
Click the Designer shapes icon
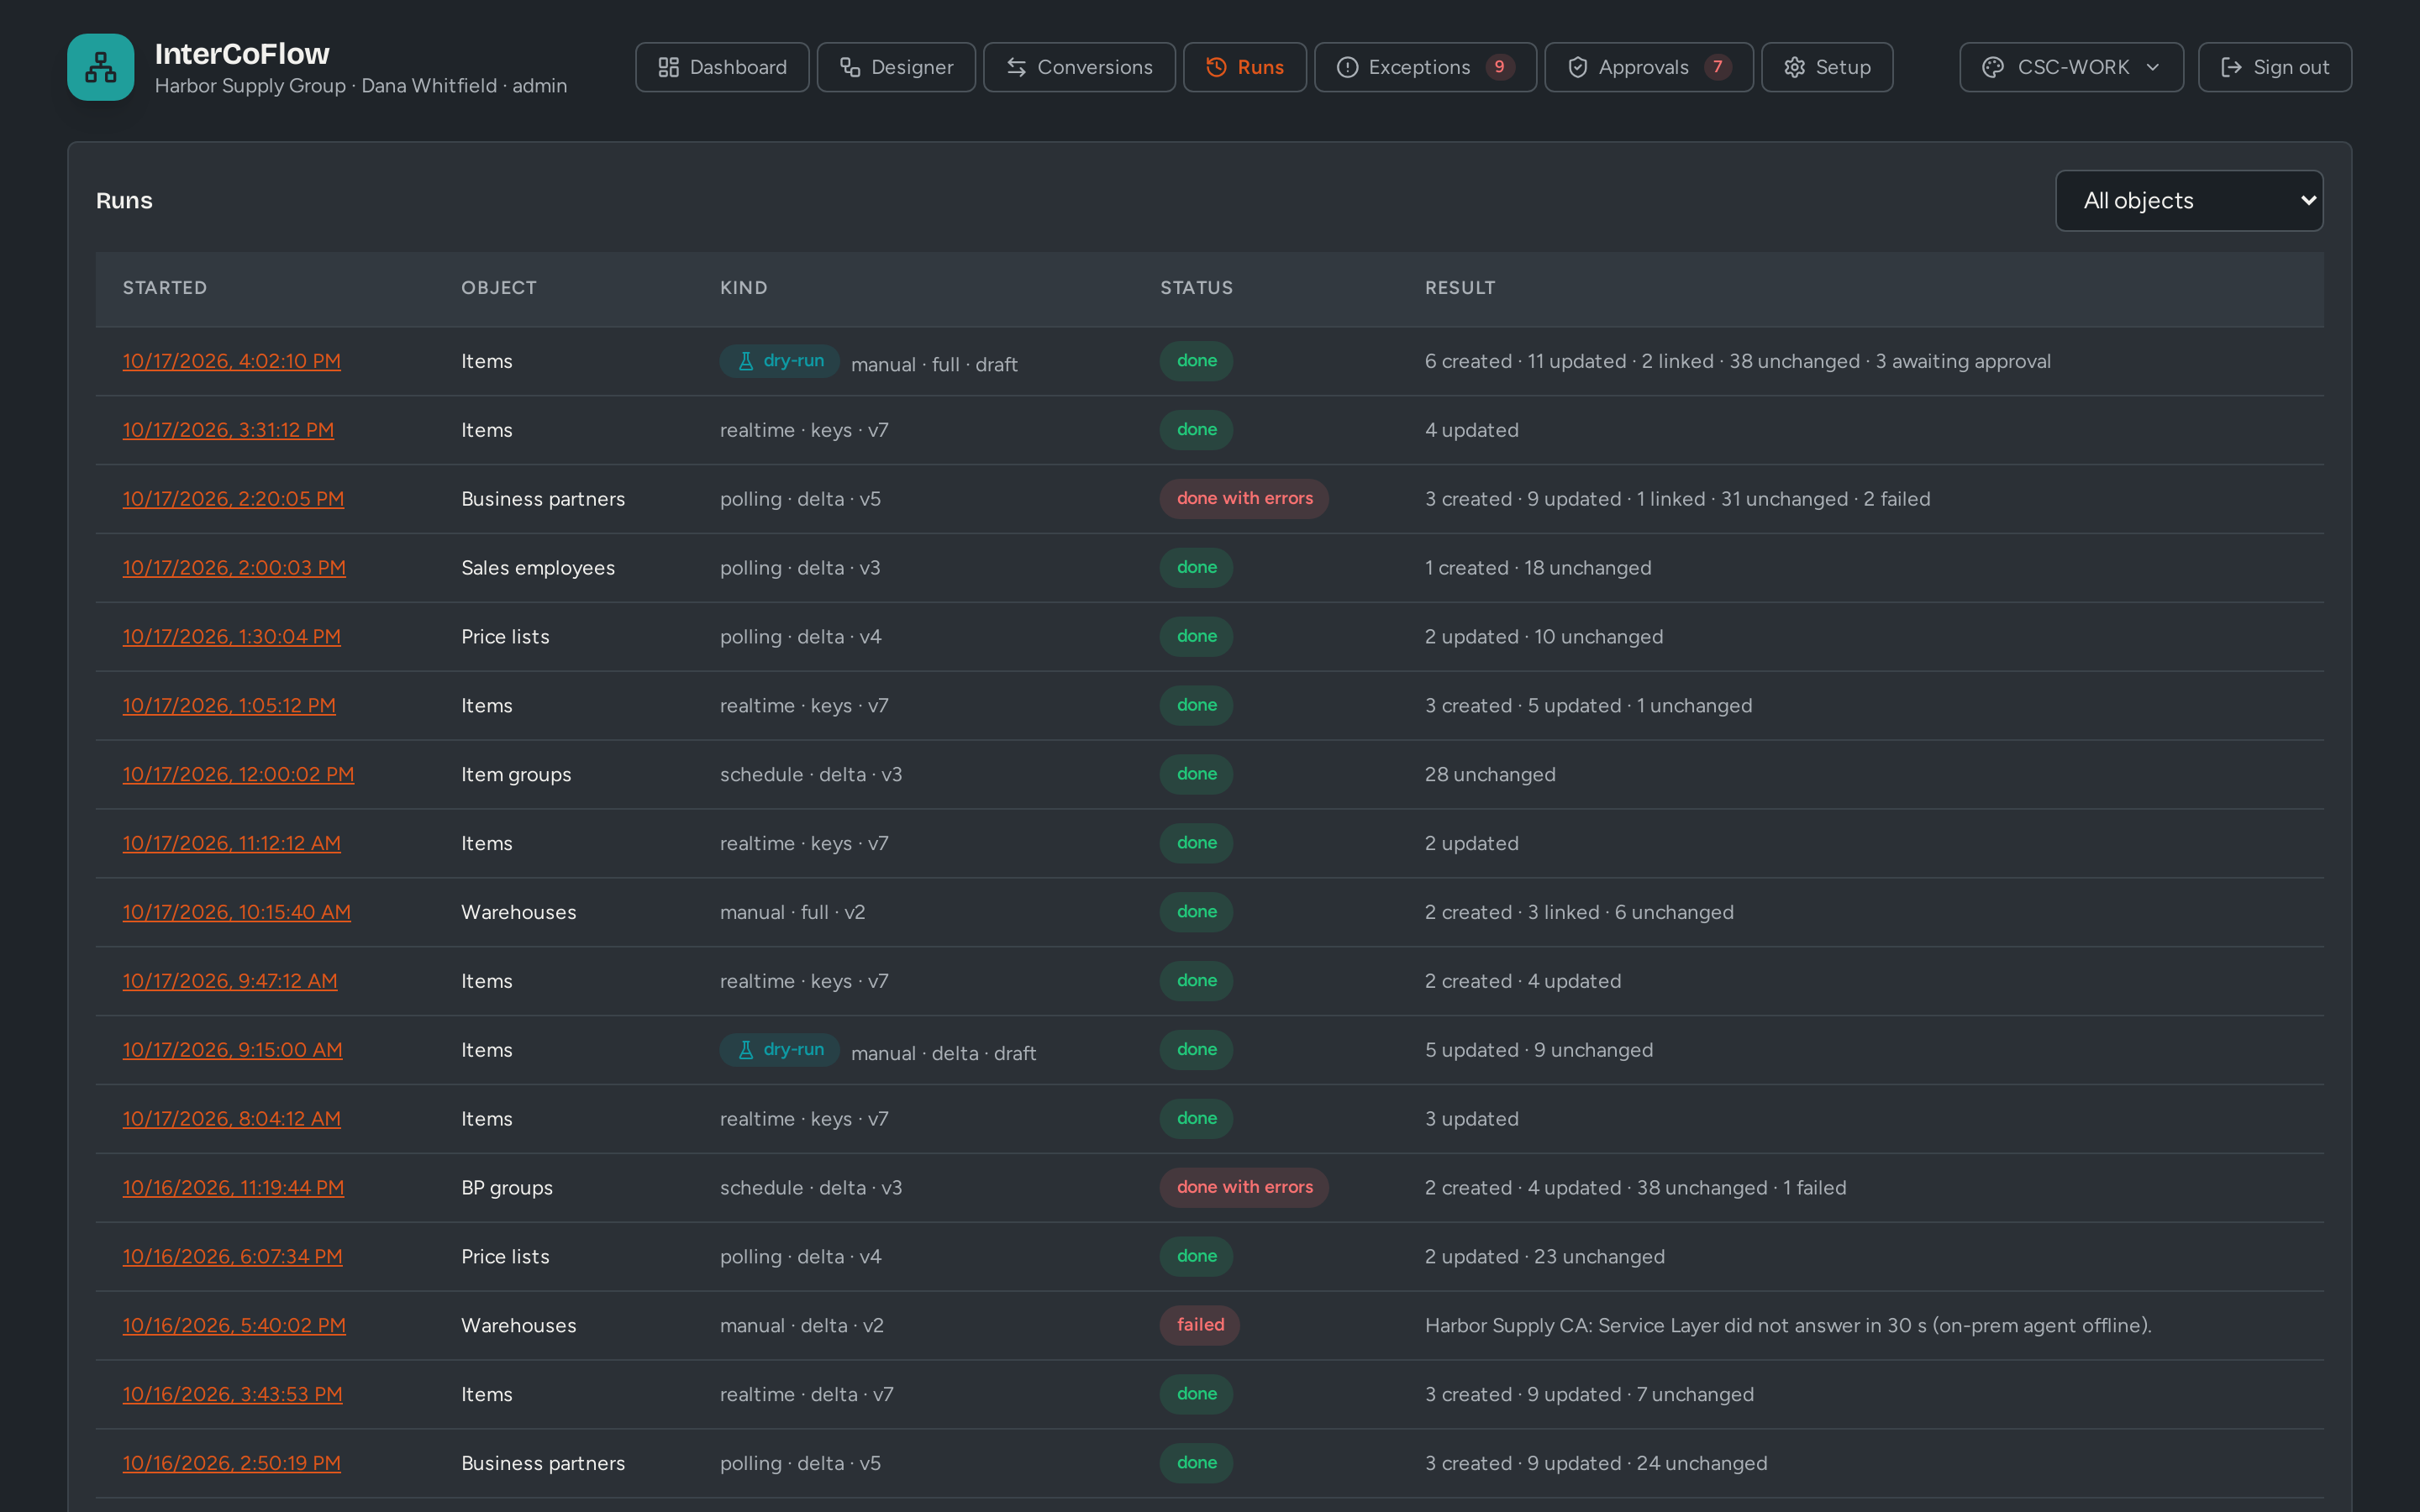click(x=850, y=67)
